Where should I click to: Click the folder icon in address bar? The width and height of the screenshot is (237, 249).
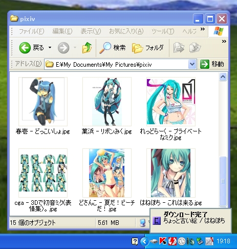click(x=50, y=64)
